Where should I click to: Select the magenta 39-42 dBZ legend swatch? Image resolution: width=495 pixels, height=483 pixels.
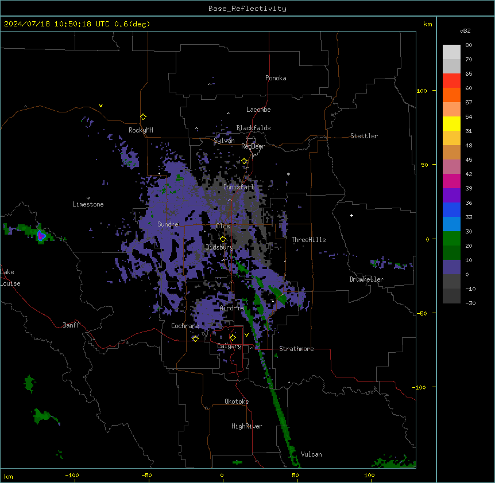451,181
